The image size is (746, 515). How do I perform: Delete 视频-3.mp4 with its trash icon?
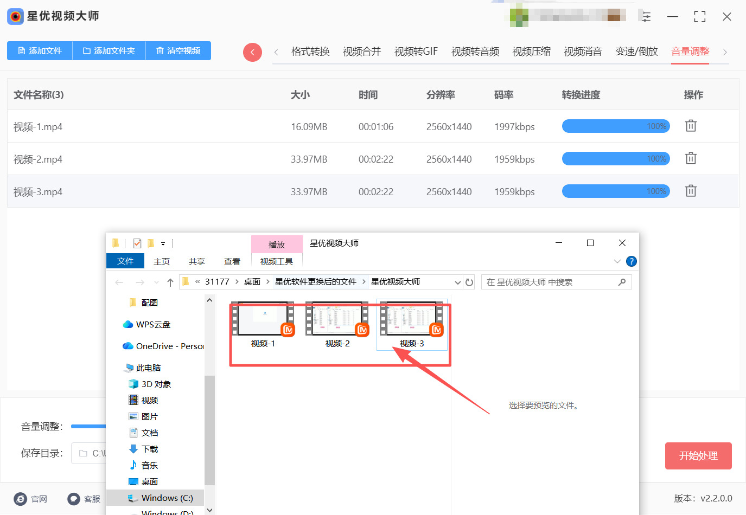click(x=691, y=191)
